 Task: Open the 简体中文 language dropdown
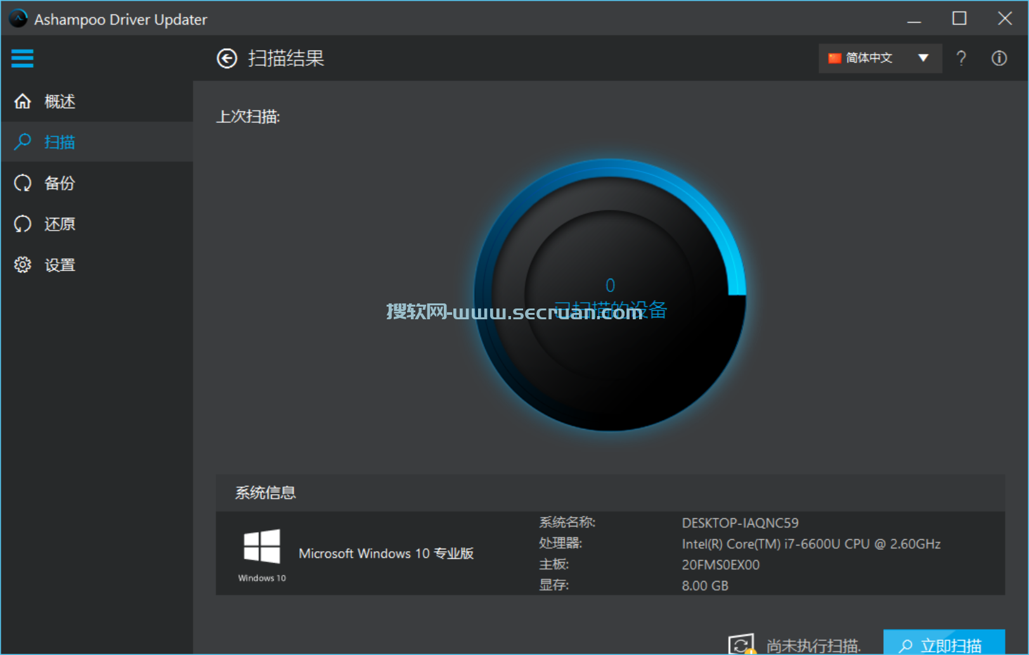(x=880, y=58)
